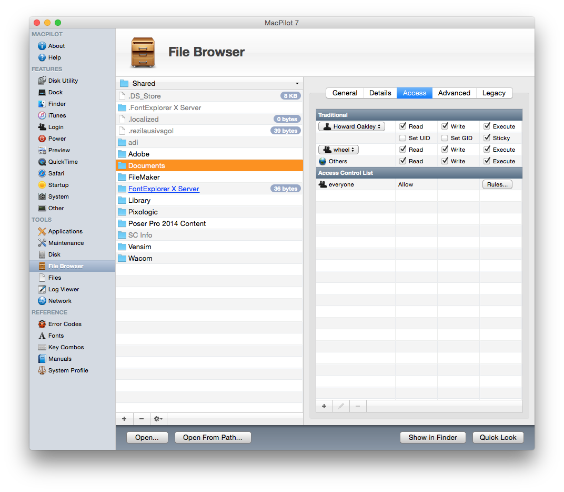Select the iTunes icon in sidebar
This screenshot has height=492, width=564.
tap(42, 115)
